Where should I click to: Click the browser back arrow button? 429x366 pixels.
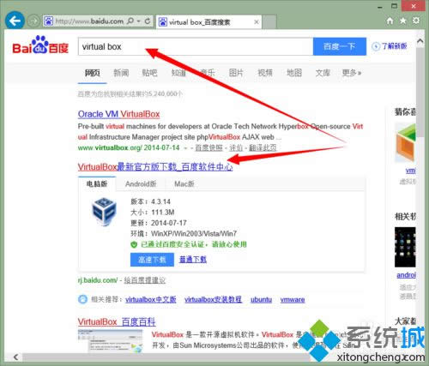point(15,21)
